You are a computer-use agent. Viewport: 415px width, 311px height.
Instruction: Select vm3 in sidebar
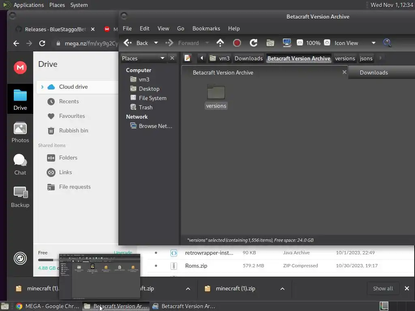[144, 79]
